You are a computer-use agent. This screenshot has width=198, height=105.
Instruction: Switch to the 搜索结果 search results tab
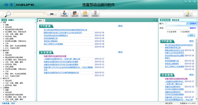click(176, 20)
